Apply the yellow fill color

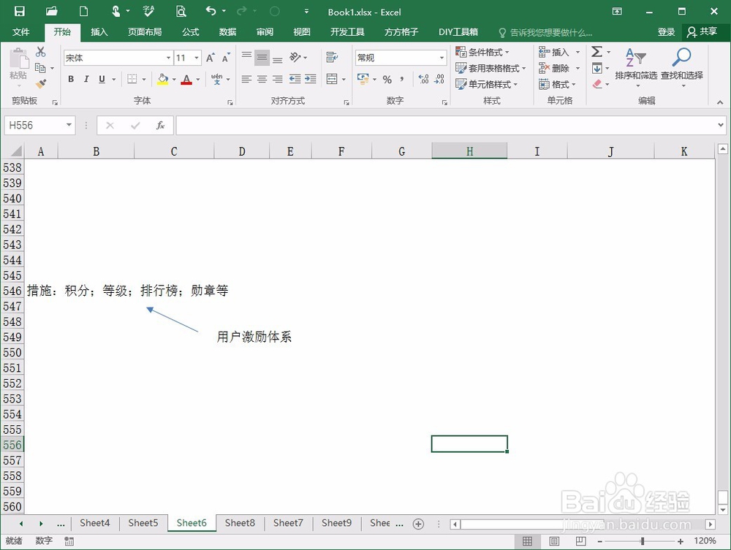(162, 79)
